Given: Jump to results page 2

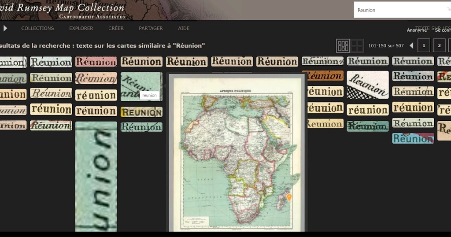Looking at the screenshot, I should click(x=439, y=45).
